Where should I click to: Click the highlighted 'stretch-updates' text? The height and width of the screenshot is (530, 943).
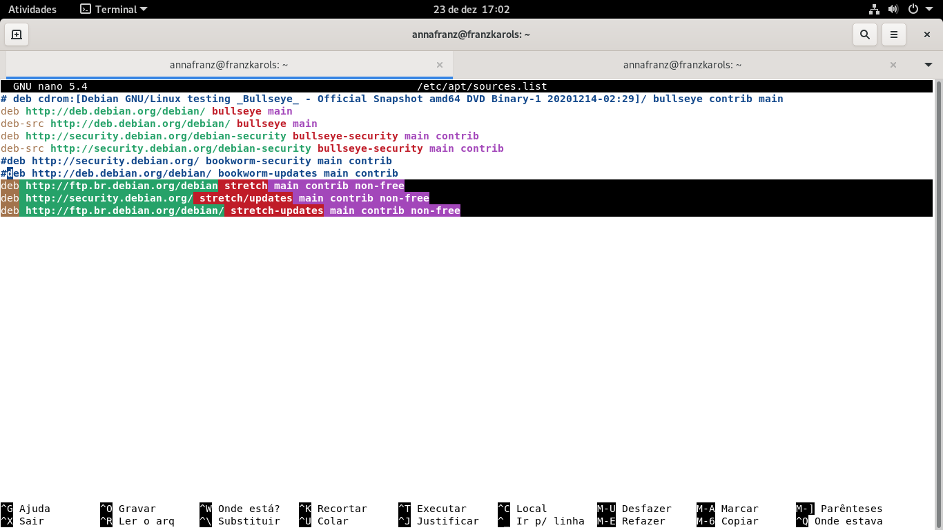pos(277,210)
